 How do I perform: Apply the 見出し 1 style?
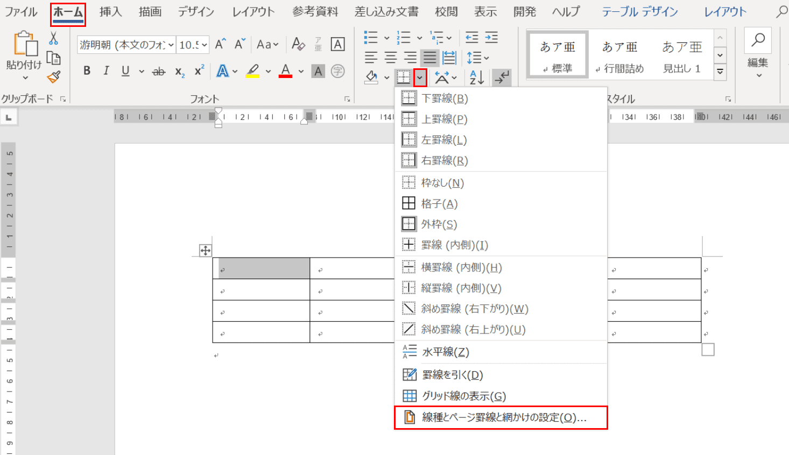coord(681,55)
